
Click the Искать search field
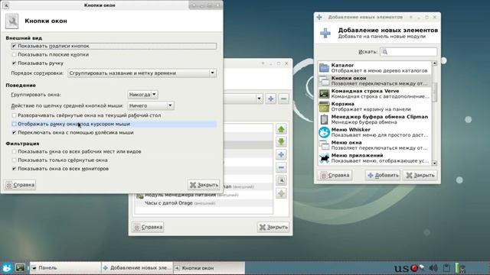(x=408, y=52)
